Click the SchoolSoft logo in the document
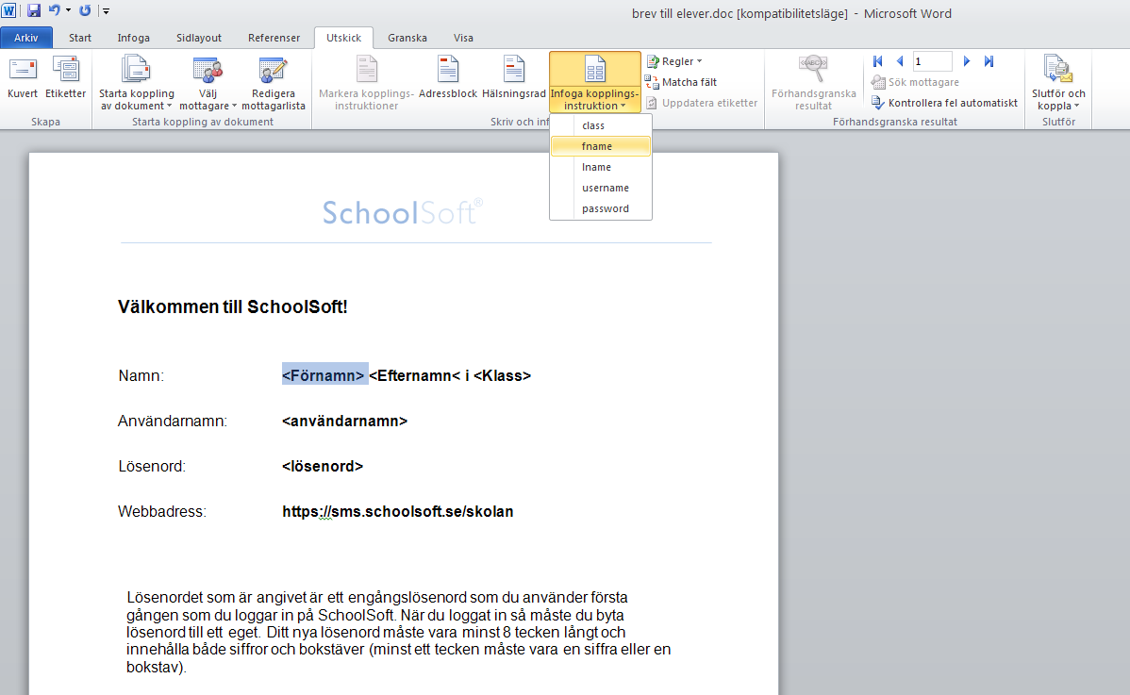This screenshot has height=695, width=1130. click(403, 212)
